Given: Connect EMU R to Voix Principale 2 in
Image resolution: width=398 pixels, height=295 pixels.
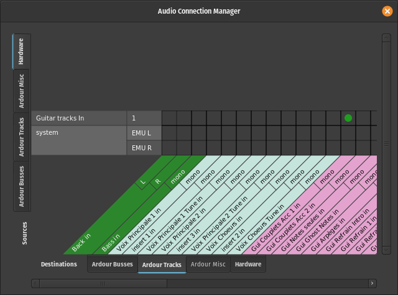Looking at the screenshot, I should pyautogui.click(x=259, y=148).
